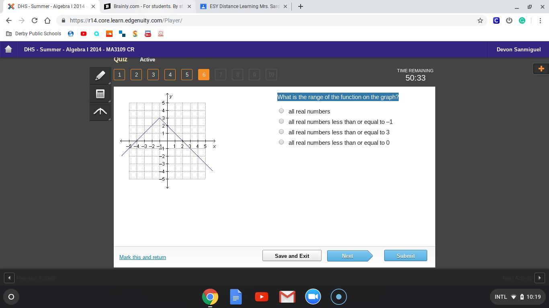This screenshot has height=308, width=549.
Task: Open the Derby Public Schools bookmark folder
Action: click(34, 34)
